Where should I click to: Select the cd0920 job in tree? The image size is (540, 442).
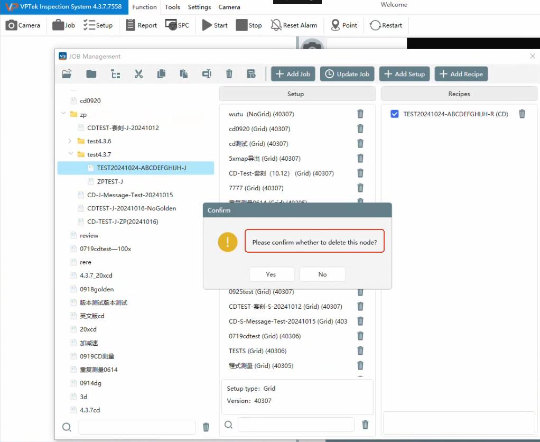(90, 100)
